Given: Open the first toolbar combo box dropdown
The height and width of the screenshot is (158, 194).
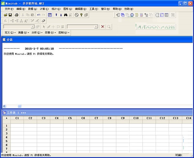Looking at the screenshot, I should [32, 26].
